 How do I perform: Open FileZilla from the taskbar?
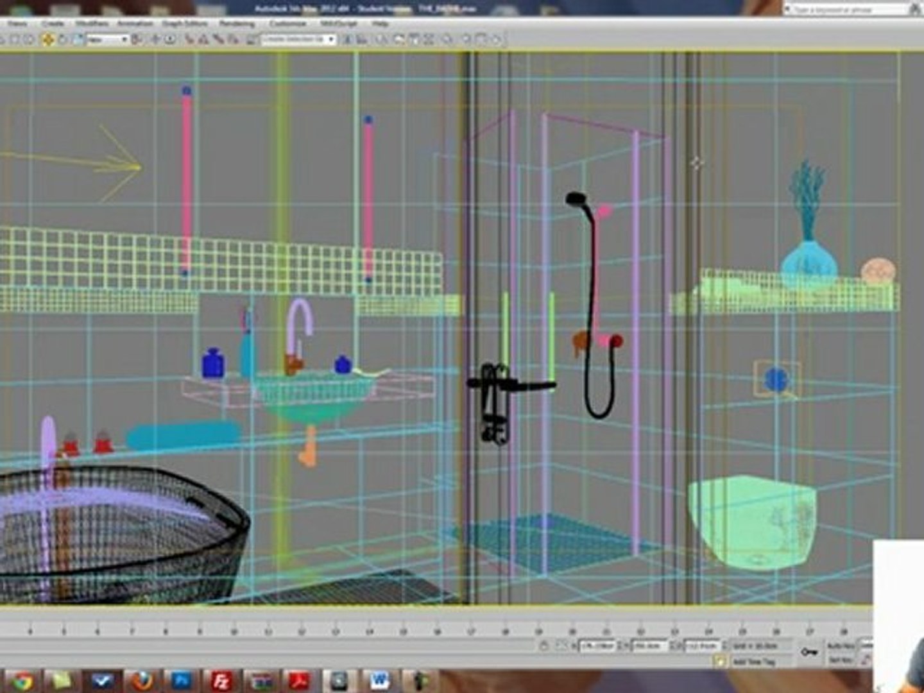click(221, 681)
